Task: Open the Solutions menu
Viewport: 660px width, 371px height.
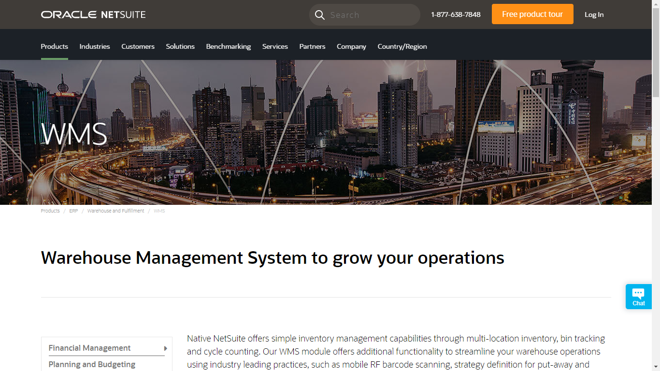Action: tap(180, 46)
